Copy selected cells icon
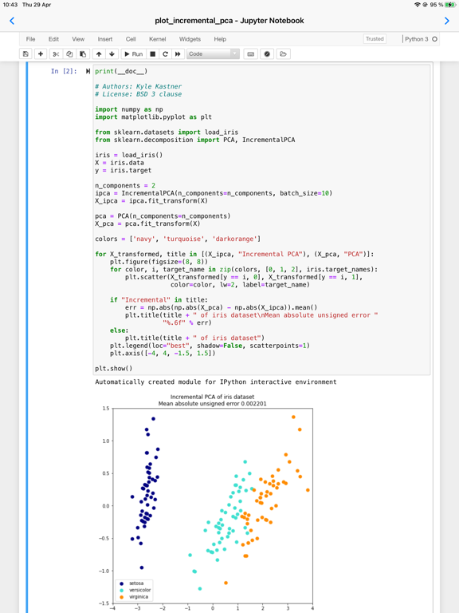459x613 pixels. 69,54
